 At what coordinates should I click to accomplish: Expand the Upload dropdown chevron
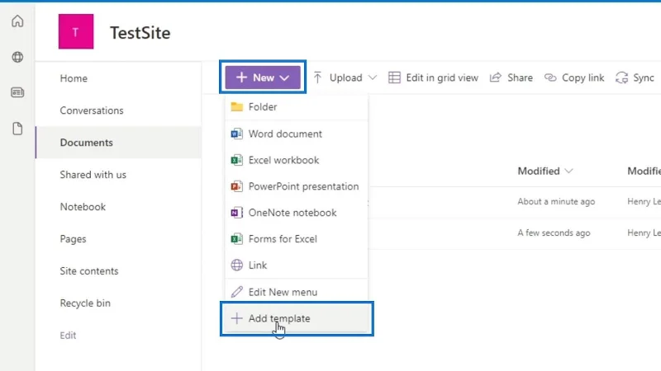pos(373,77)
